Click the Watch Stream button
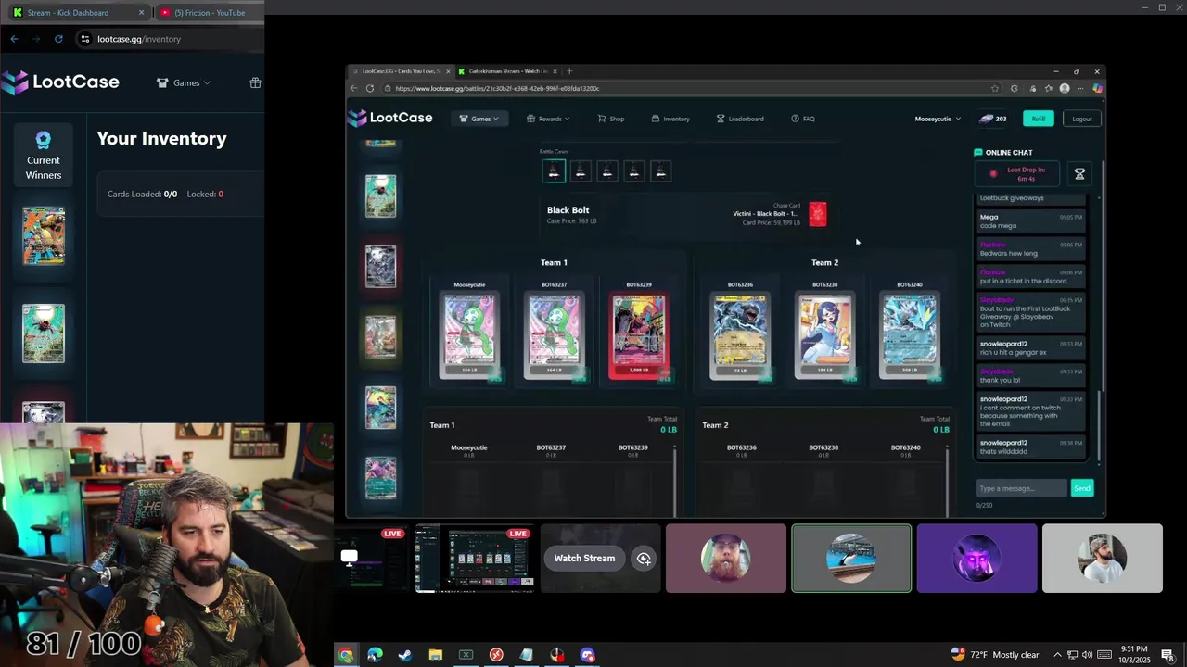The height and width of the screenshot is (667, 1187). pyautogui.click(x=584, y=558)
